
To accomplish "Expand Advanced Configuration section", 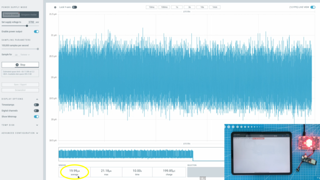I will click(37, 133).
